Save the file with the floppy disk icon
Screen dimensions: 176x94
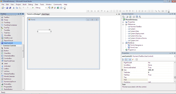click(7, 8)
